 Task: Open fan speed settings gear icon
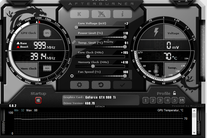point(72,76)
